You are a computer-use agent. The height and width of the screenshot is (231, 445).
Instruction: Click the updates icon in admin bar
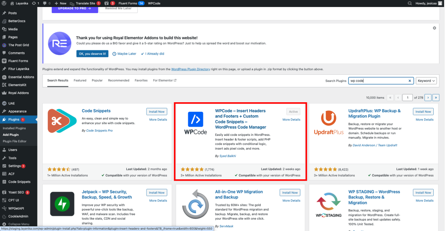[34, 3]
